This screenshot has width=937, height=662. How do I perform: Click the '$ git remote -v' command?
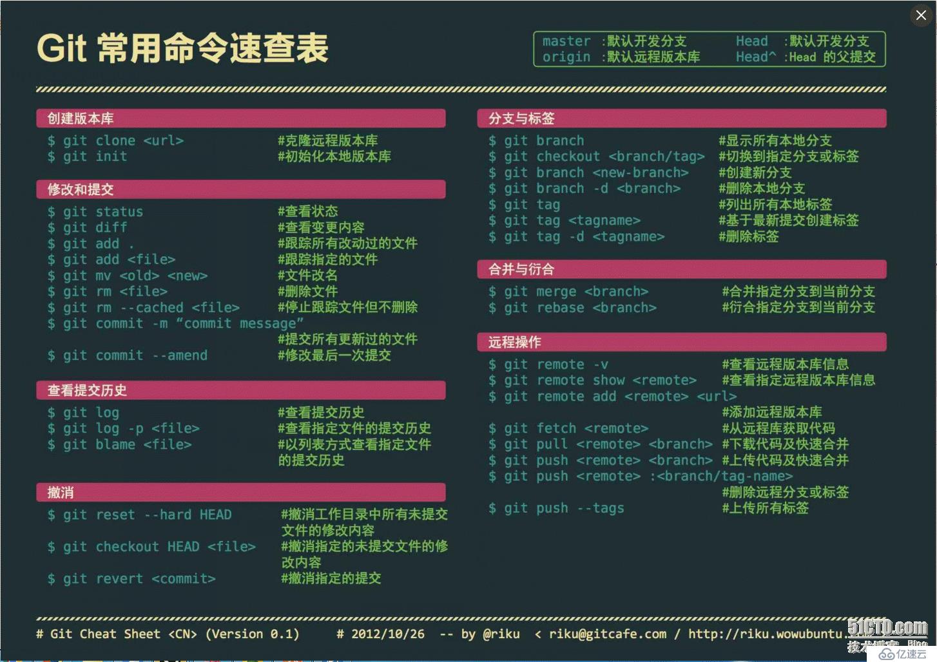pos(548,364)
